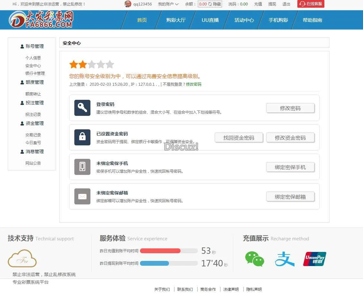Image resolution: width=363 pixels, height=293 pixels.
Task: Click the login password key icon
Action: click(82, 108)
